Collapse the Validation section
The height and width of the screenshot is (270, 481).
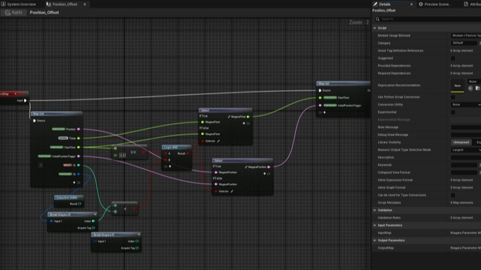point(375,210)
